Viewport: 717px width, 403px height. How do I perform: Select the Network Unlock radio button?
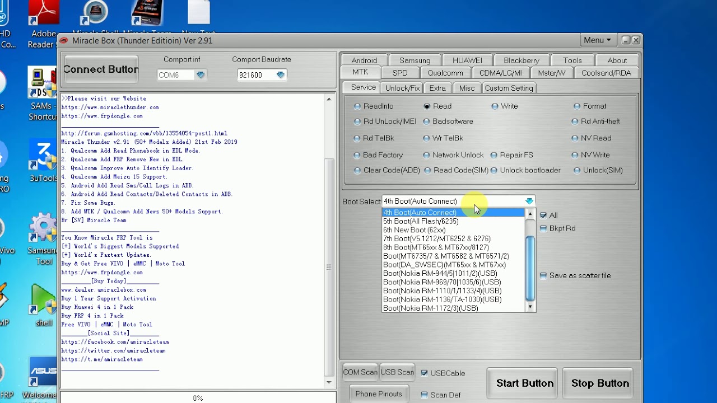click(427, 155)
